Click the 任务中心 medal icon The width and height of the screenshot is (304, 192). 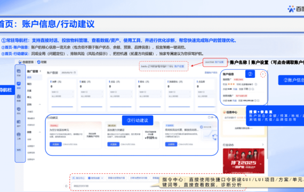click(225, 112)
